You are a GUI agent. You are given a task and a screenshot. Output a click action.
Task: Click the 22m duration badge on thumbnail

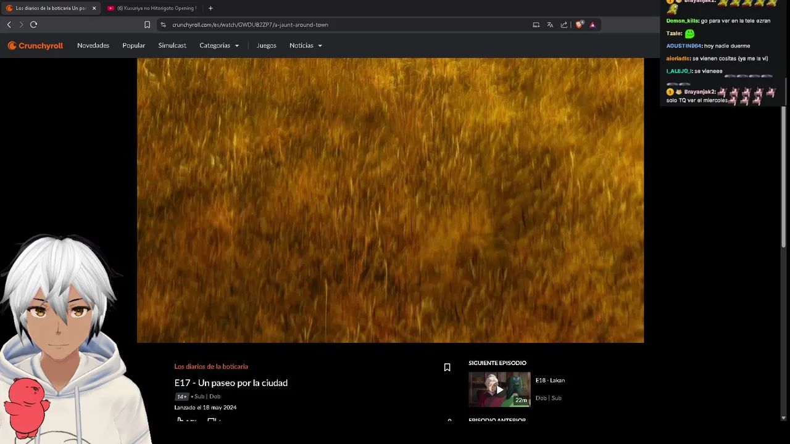click(522, 400)
